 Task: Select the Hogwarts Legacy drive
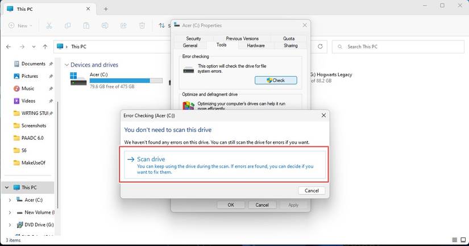(331, 77)
